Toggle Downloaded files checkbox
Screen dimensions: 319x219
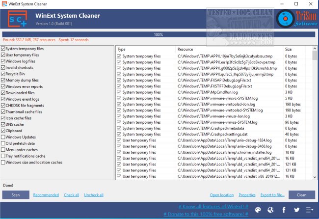tap(3, 93)
